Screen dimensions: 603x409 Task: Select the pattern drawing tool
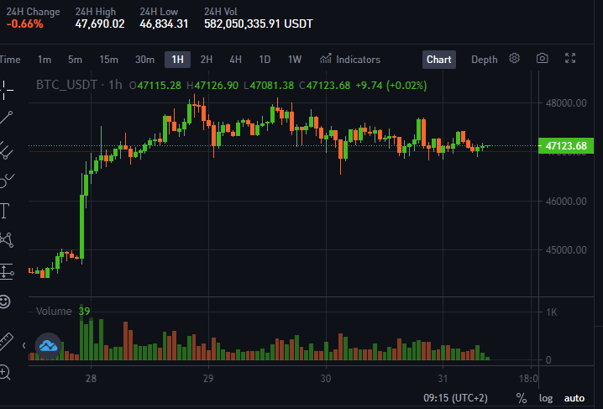pos(6,240)
